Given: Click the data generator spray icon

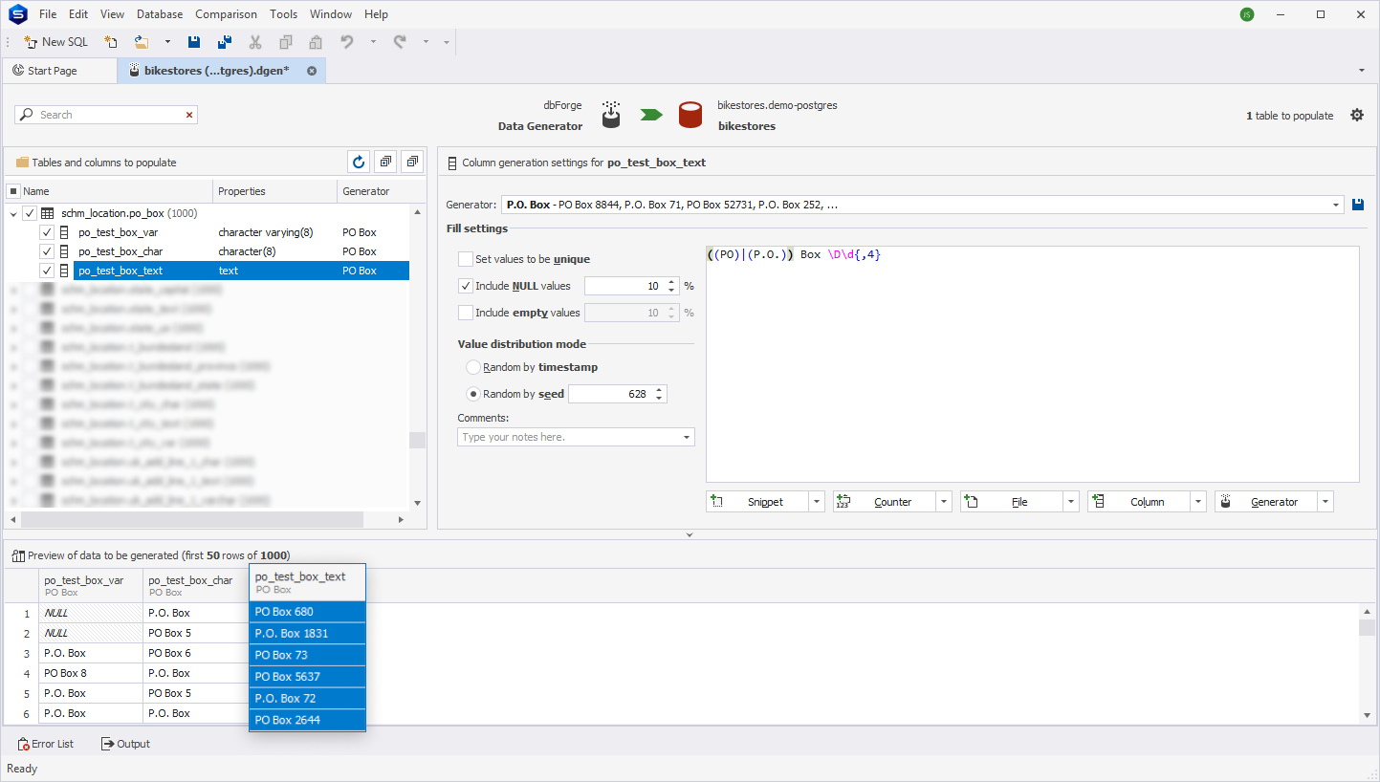Looking at the screenshot, I should [x=611, y=115].
